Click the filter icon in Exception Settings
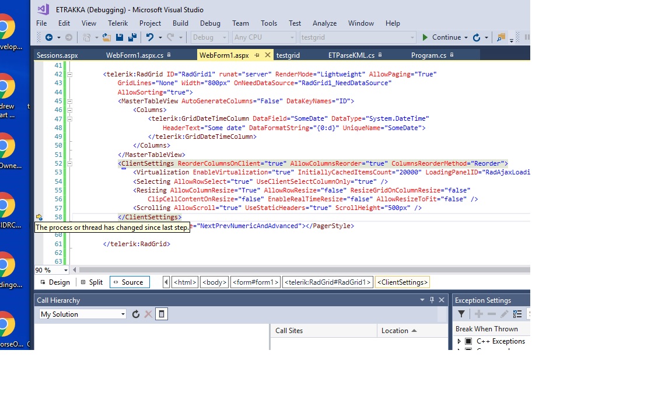 pos(461,314)
